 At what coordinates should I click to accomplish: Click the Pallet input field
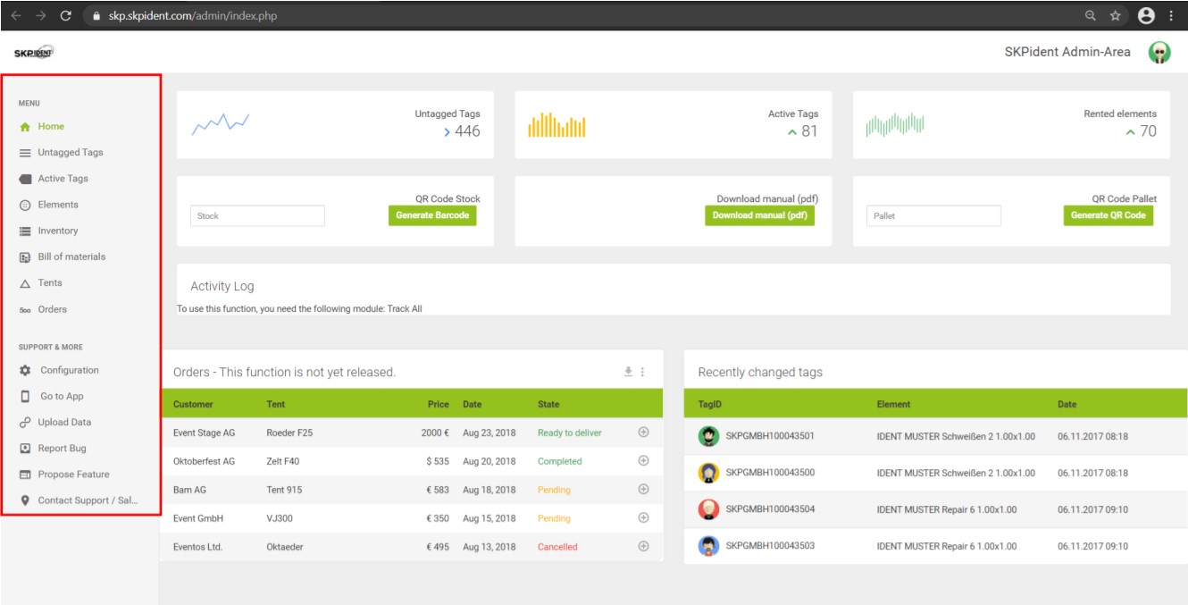coord(933,215)
